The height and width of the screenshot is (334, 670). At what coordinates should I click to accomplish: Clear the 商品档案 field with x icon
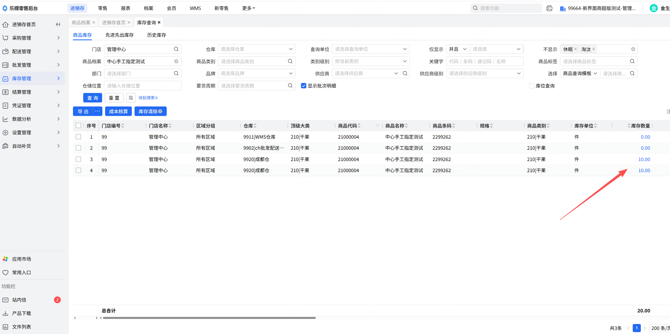pos(176,61)
